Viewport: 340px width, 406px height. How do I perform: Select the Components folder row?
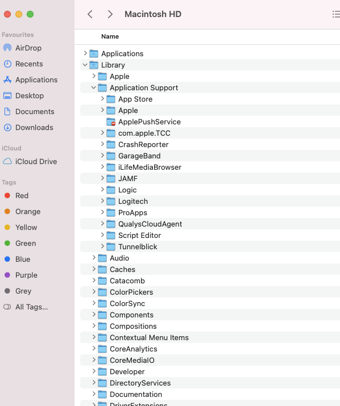(x=210, y=315)
